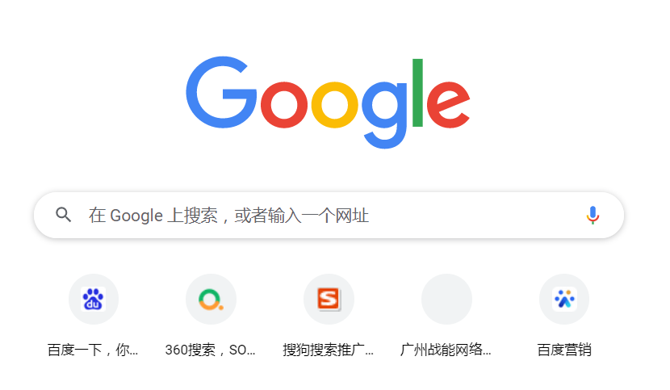Click the 搜狗搜索推广... shortcut label
The width and height of the screenshot is (670, 390).
tap(329, 350)
